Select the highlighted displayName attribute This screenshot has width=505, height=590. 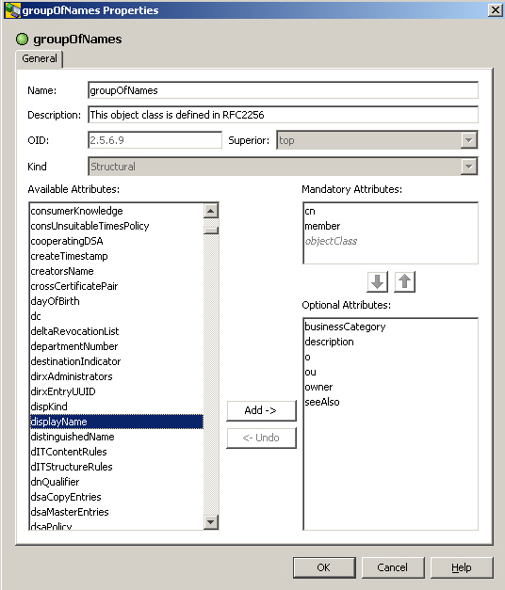pyautogui.click(x=117, y=422)
